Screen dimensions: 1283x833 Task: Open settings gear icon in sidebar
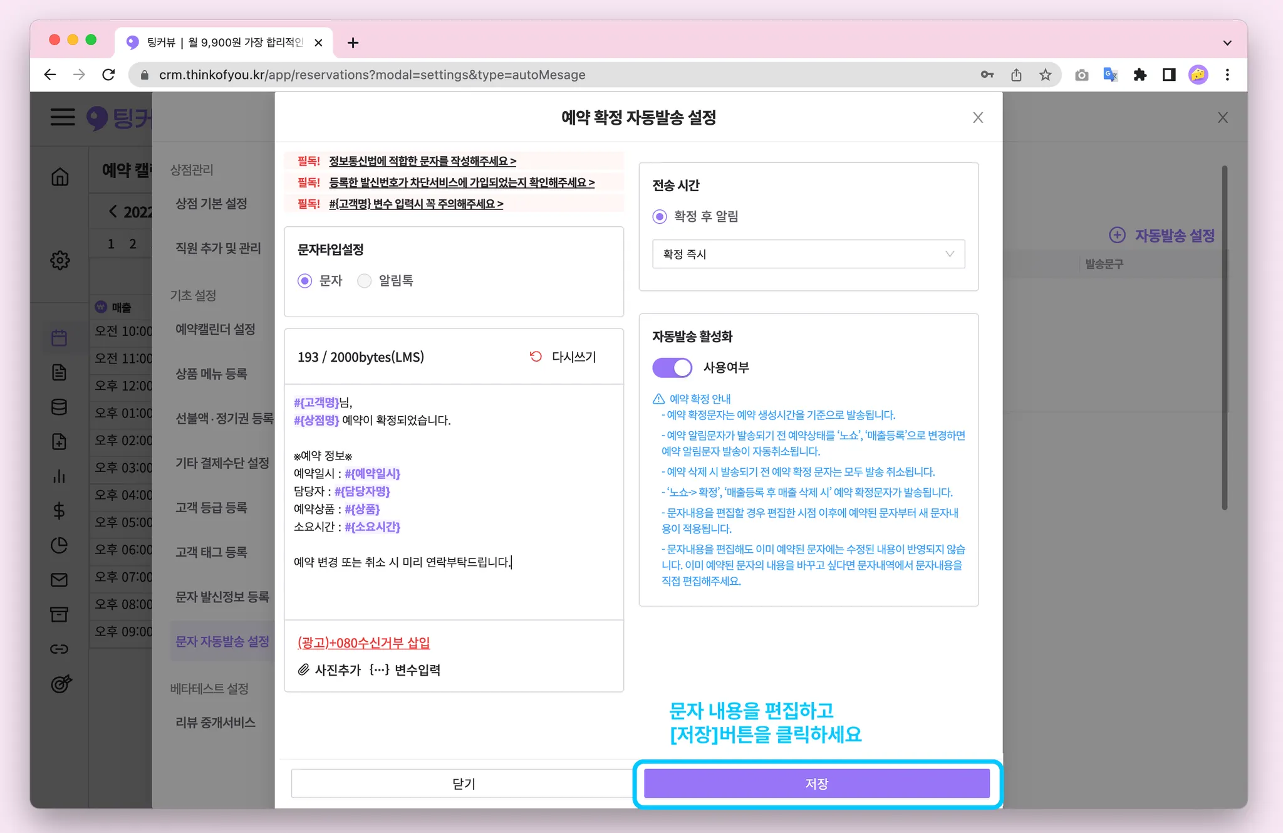[x=60, y=260]
